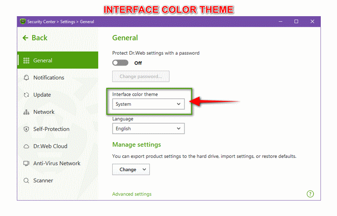
Task: Open the Scanner settings section
Action: coord(57,181)
